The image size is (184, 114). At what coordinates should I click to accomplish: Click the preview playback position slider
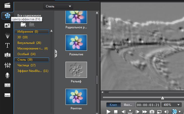pyautogui.click(x=162, y=98)
